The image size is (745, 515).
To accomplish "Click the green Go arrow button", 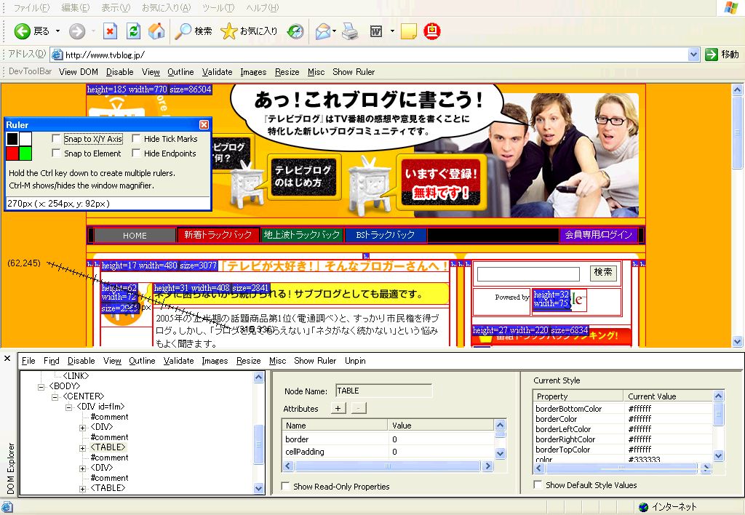I will click(x=712, y=55).
